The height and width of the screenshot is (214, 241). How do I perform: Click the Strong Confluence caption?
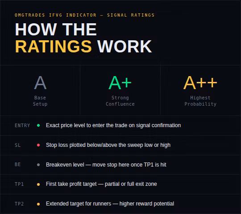click(120, 101)
